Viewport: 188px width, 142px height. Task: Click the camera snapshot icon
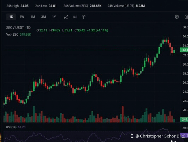click(x=186, y=17)
